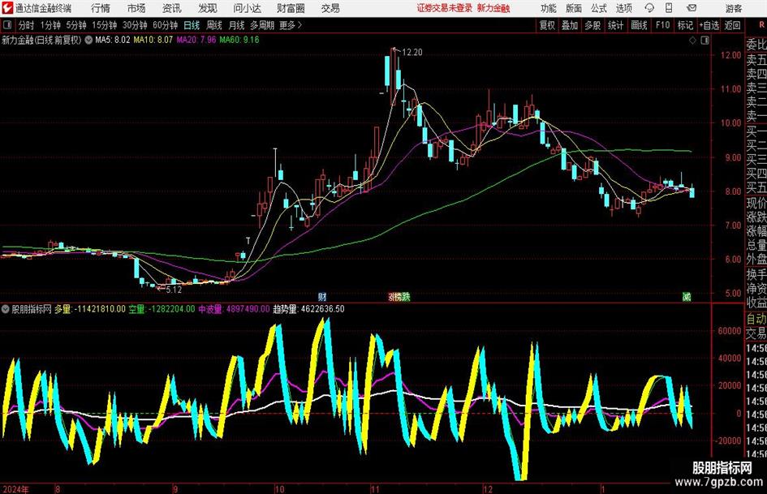This screenshot has width=767, height=494.
Task: Click the MA5: 8.02 indicator value
Action: [x=113, y=40]
